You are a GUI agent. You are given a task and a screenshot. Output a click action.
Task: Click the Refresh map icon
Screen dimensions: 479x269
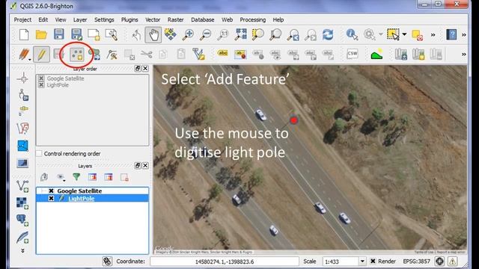[328, 34]
